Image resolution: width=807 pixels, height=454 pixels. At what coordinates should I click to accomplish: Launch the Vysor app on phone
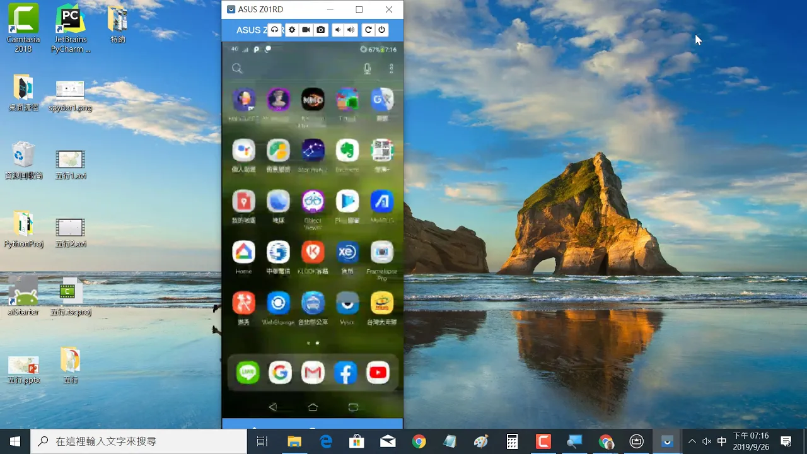347,303
